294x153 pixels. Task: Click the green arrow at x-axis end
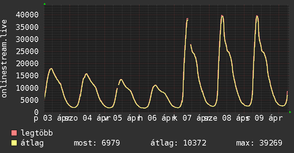click(x=290, y=112)
